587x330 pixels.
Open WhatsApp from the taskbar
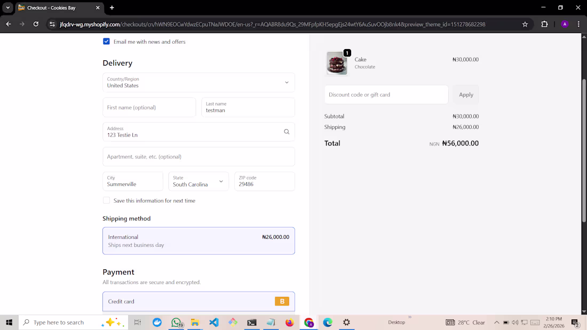(176, 322)
